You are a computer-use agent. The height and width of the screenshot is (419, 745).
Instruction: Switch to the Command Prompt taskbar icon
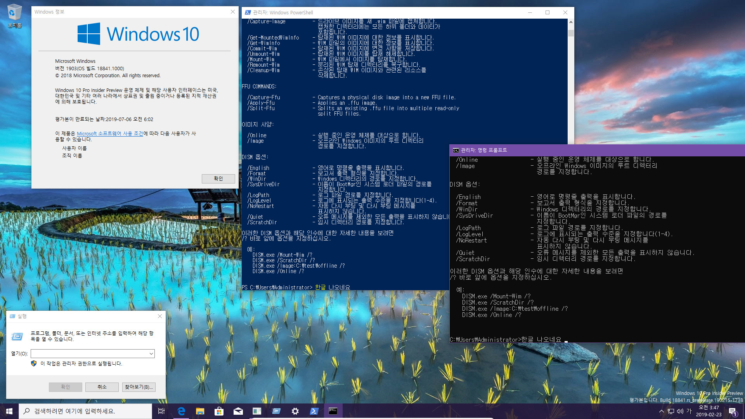coord(333,411)
